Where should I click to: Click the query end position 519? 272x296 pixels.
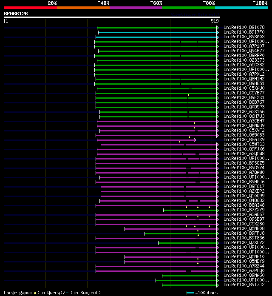[x=215, y=21]
